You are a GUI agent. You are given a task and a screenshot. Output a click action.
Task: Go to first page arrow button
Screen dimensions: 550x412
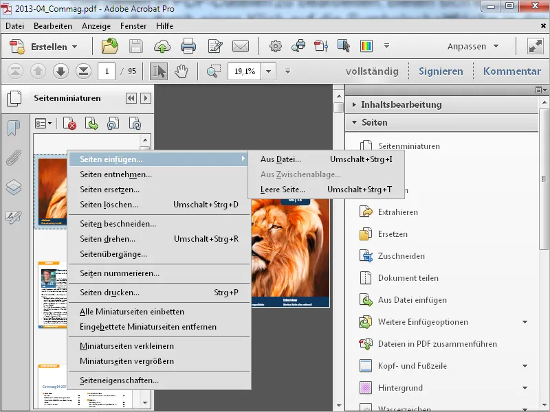pos(15,71)
